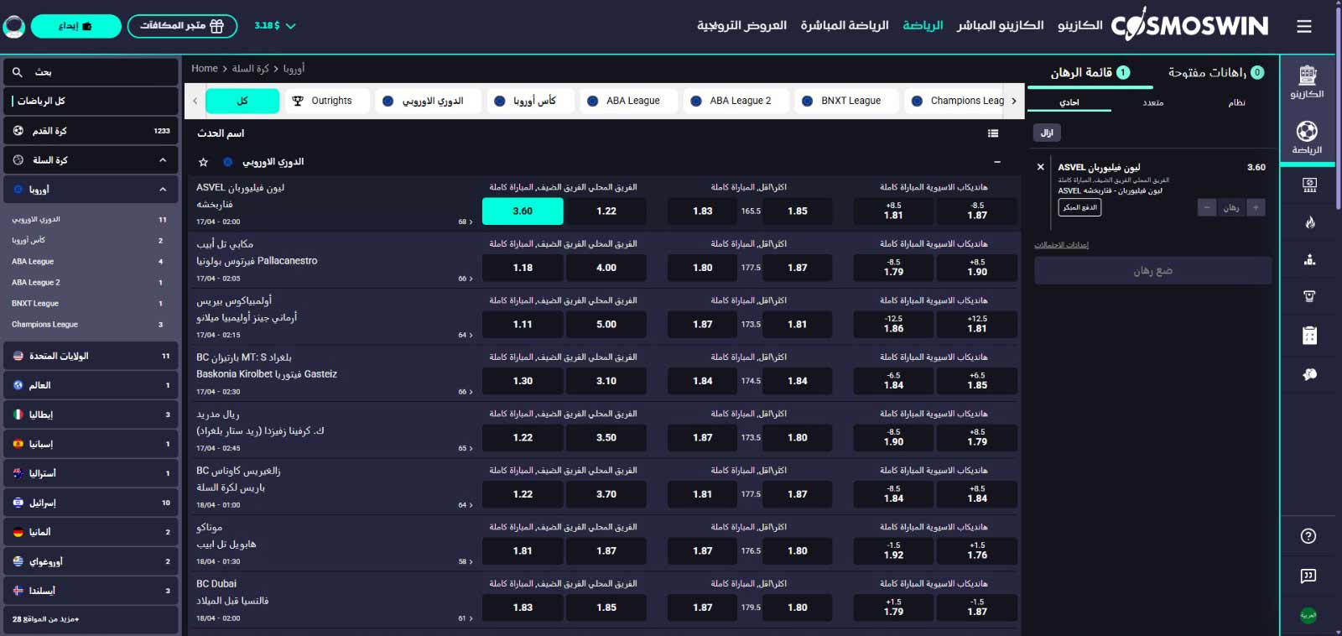Image resolution: width=1342 pixels, height=636 pixels.
Task: Click the Spain flag icon
Action: coord(18,444)
